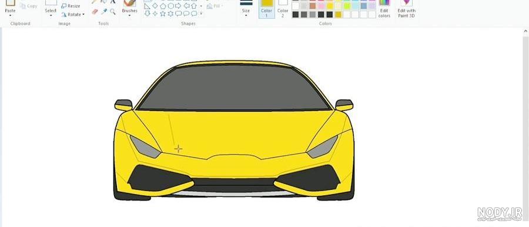Pick the medium gray custom color swatch
Screen dimensions: 529x227
(x=313, y=15)
